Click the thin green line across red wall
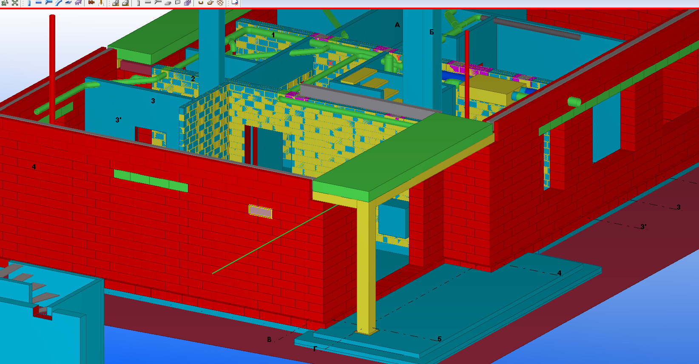 click(x=275, y=239)
